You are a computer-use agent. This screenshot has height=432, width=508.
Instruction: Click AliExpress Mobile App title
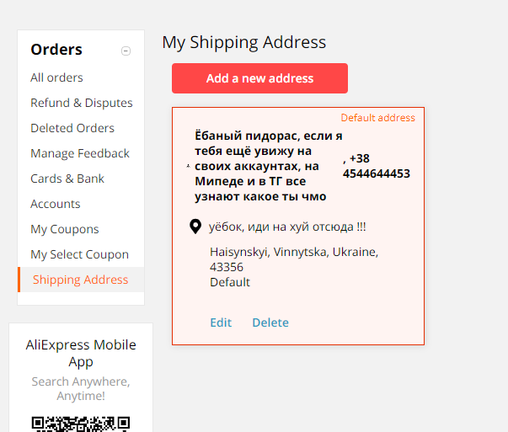tap(81, 354)
